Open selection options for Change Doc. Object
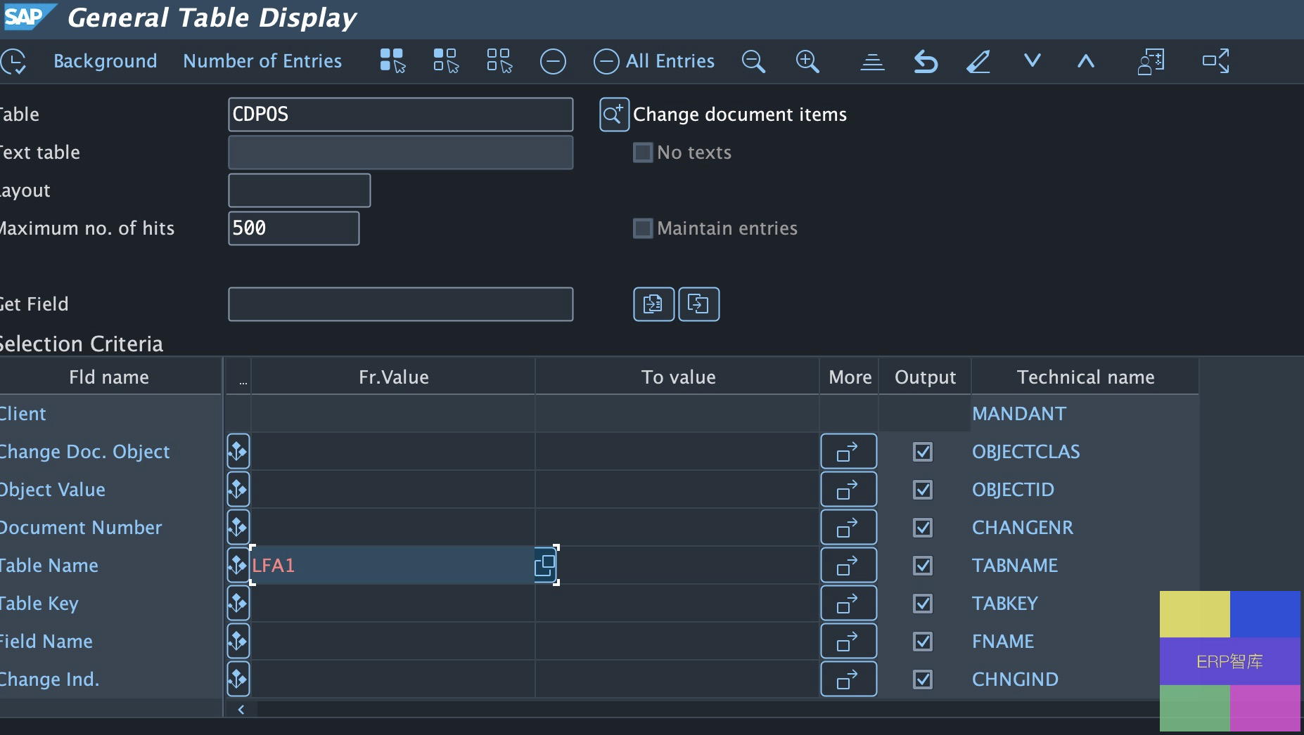The image size is (1304, 735). pos(238,451)
